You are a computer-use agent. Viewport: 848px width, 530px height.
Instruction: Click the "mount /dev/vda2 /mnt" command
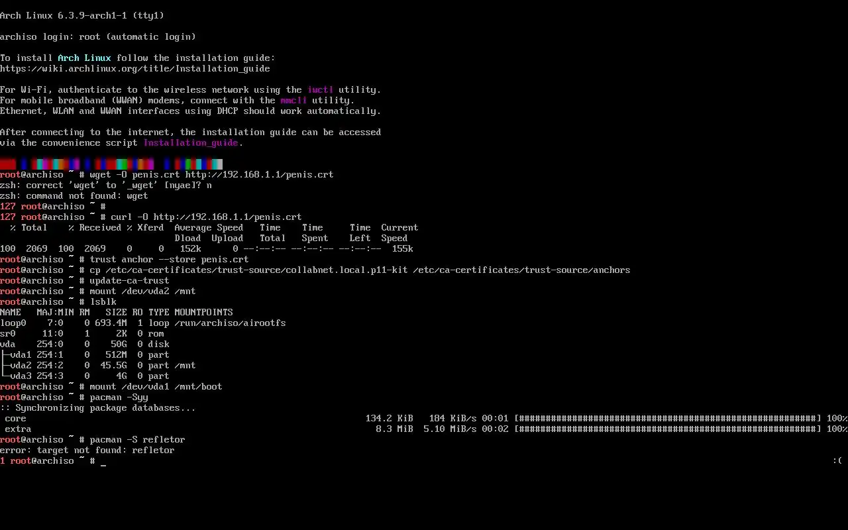coord(142,291)
